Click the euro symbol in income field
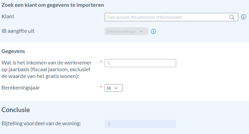Image resolution: width=249 pixels, height=134 pixels. [x=109, y=63]
